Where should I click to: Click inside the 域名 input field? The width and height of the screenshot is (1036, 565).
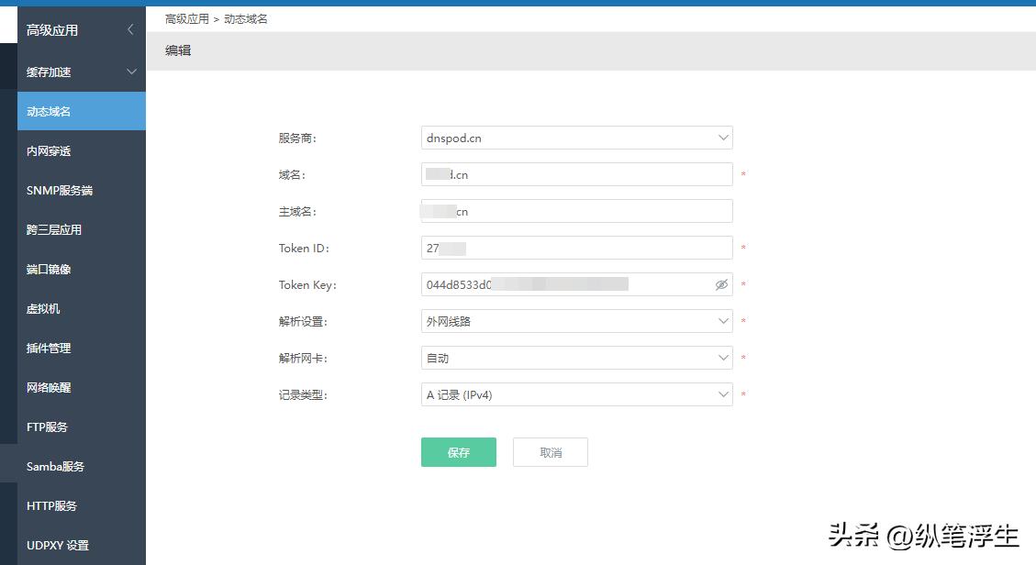pos(576,174)
